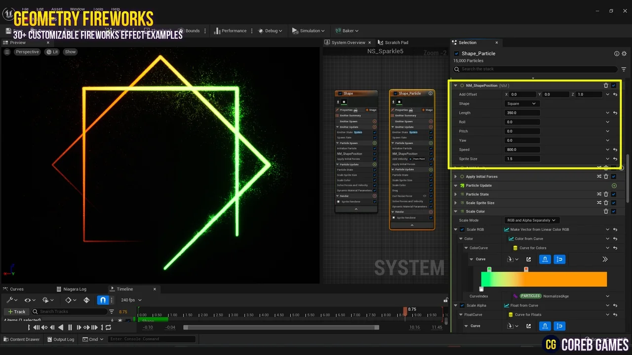The height and width of the screenshot is (355, 632).
Task: Open the external curve editor icon under ColorCurve
Action: [x=529, y=259]
